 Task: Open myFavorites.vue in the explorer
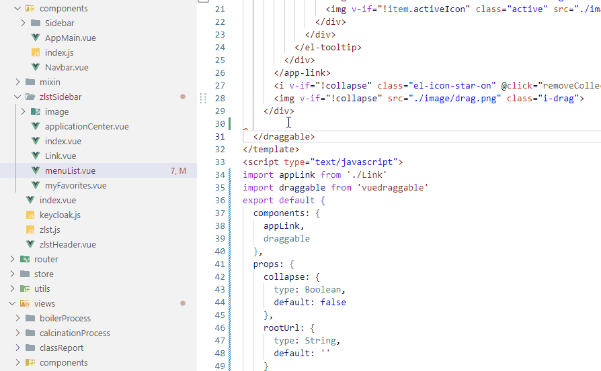coord(75,186)
